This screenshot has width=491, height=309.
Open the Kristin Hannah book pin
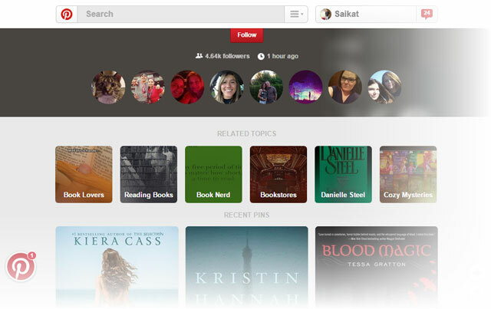(247, 267)
